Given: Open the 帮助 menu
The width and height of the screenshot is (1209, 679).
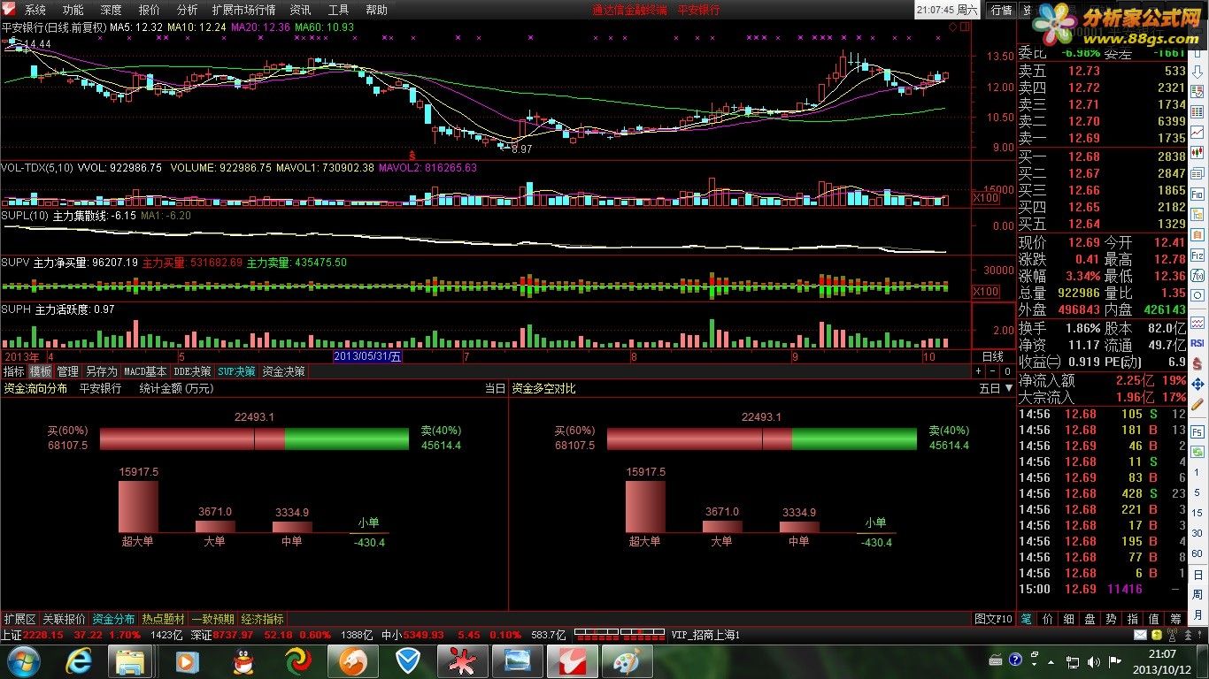Looking at the screenshot, I should pyautogui.click(x=376, y=10).
